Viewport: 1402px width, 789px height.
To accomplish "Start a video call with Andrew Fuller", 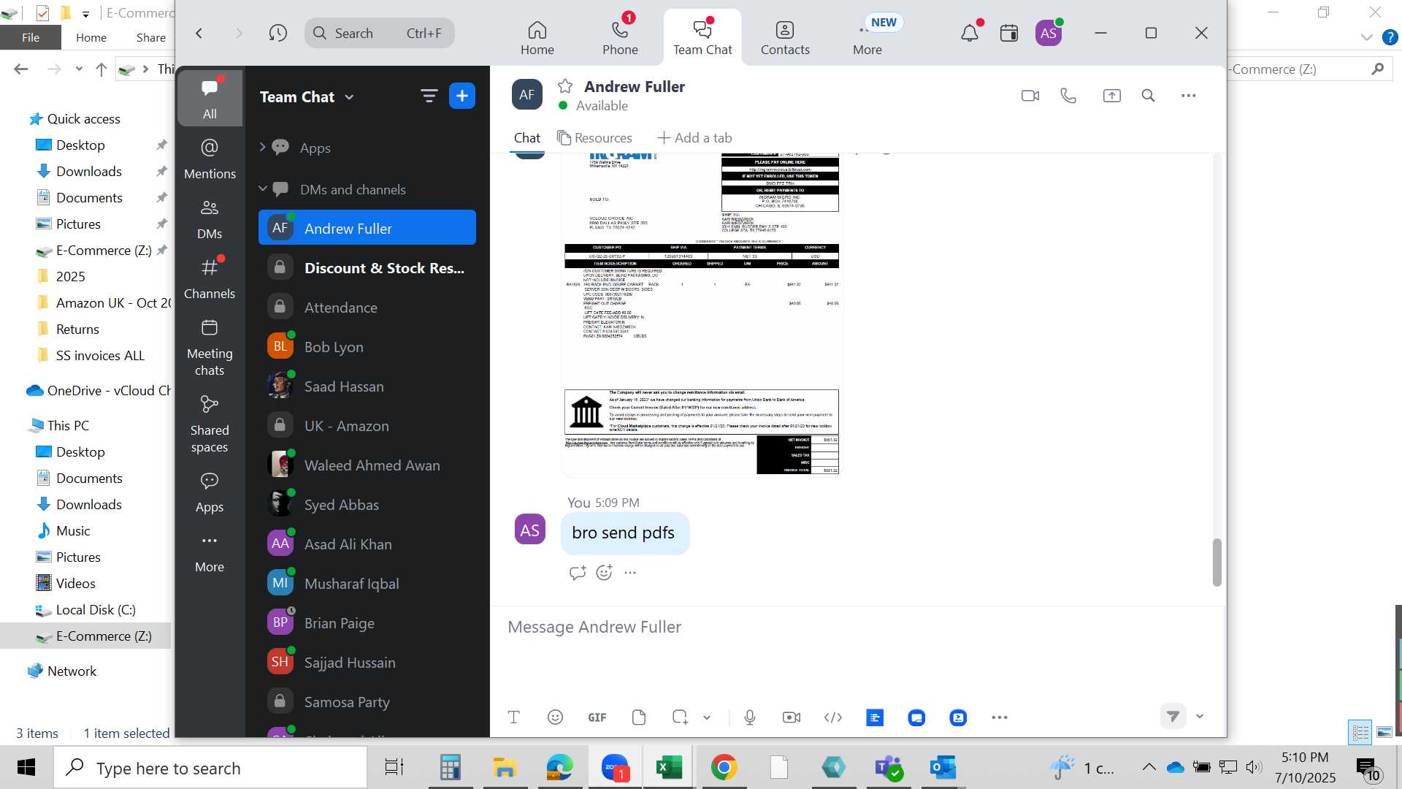I will 1030,96.
